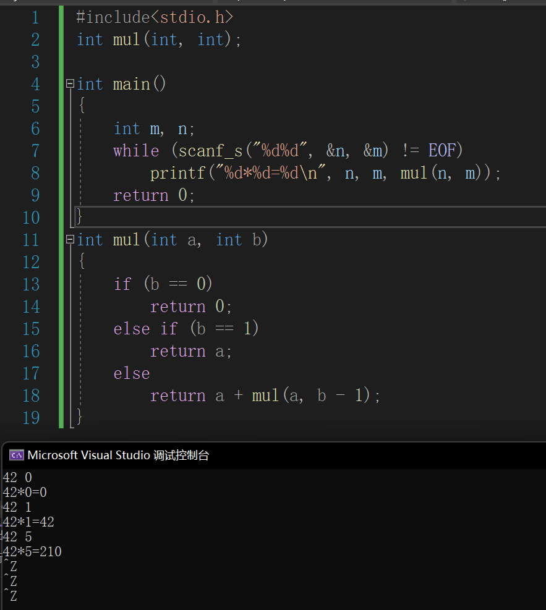546x610 pixels.
Task: Click the printf statement on line 8
Action: pyautogui.click(x=325, y=173)
